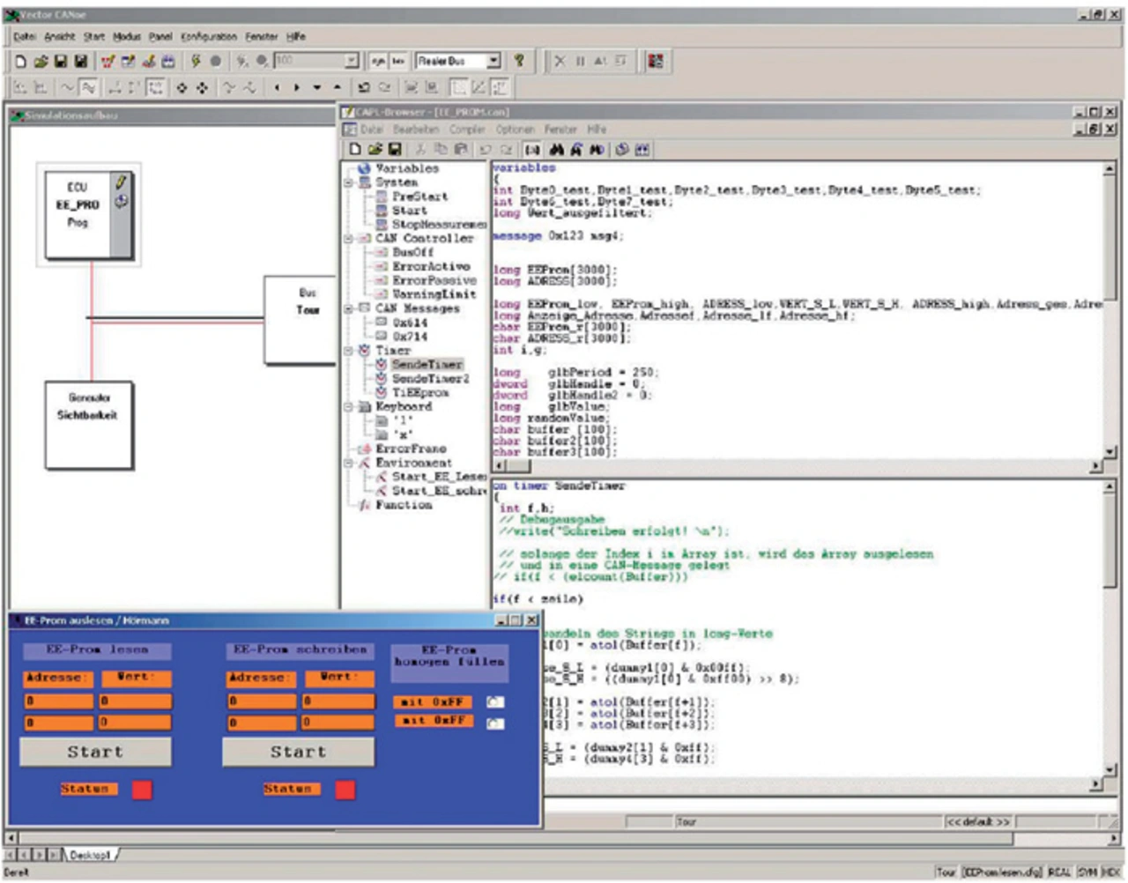Select SendeTimer2 in the event tree
The image size is (1128, 883).
pyautogui.click(x=430, y=379)
